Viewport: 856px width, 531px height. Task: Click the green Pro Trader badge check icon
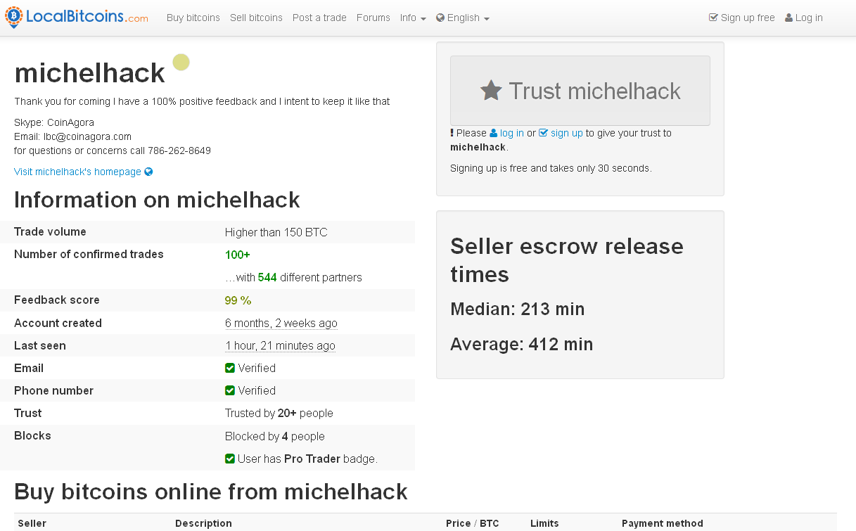pos(230,459)
